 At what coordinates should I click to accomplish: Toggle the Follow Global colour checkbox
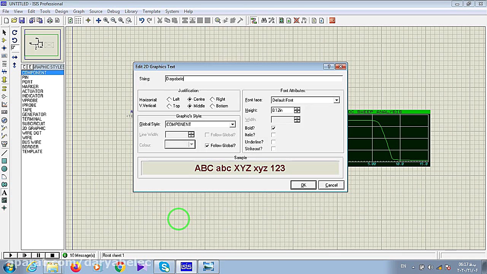click(x=207, y=145)
